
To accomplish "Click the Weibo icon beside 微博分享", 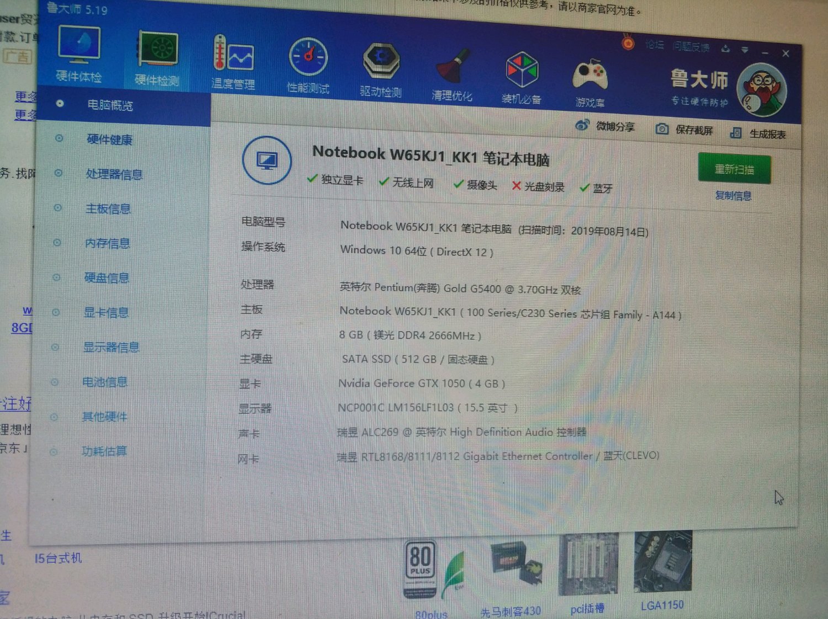I will click(x=582, y=125).
